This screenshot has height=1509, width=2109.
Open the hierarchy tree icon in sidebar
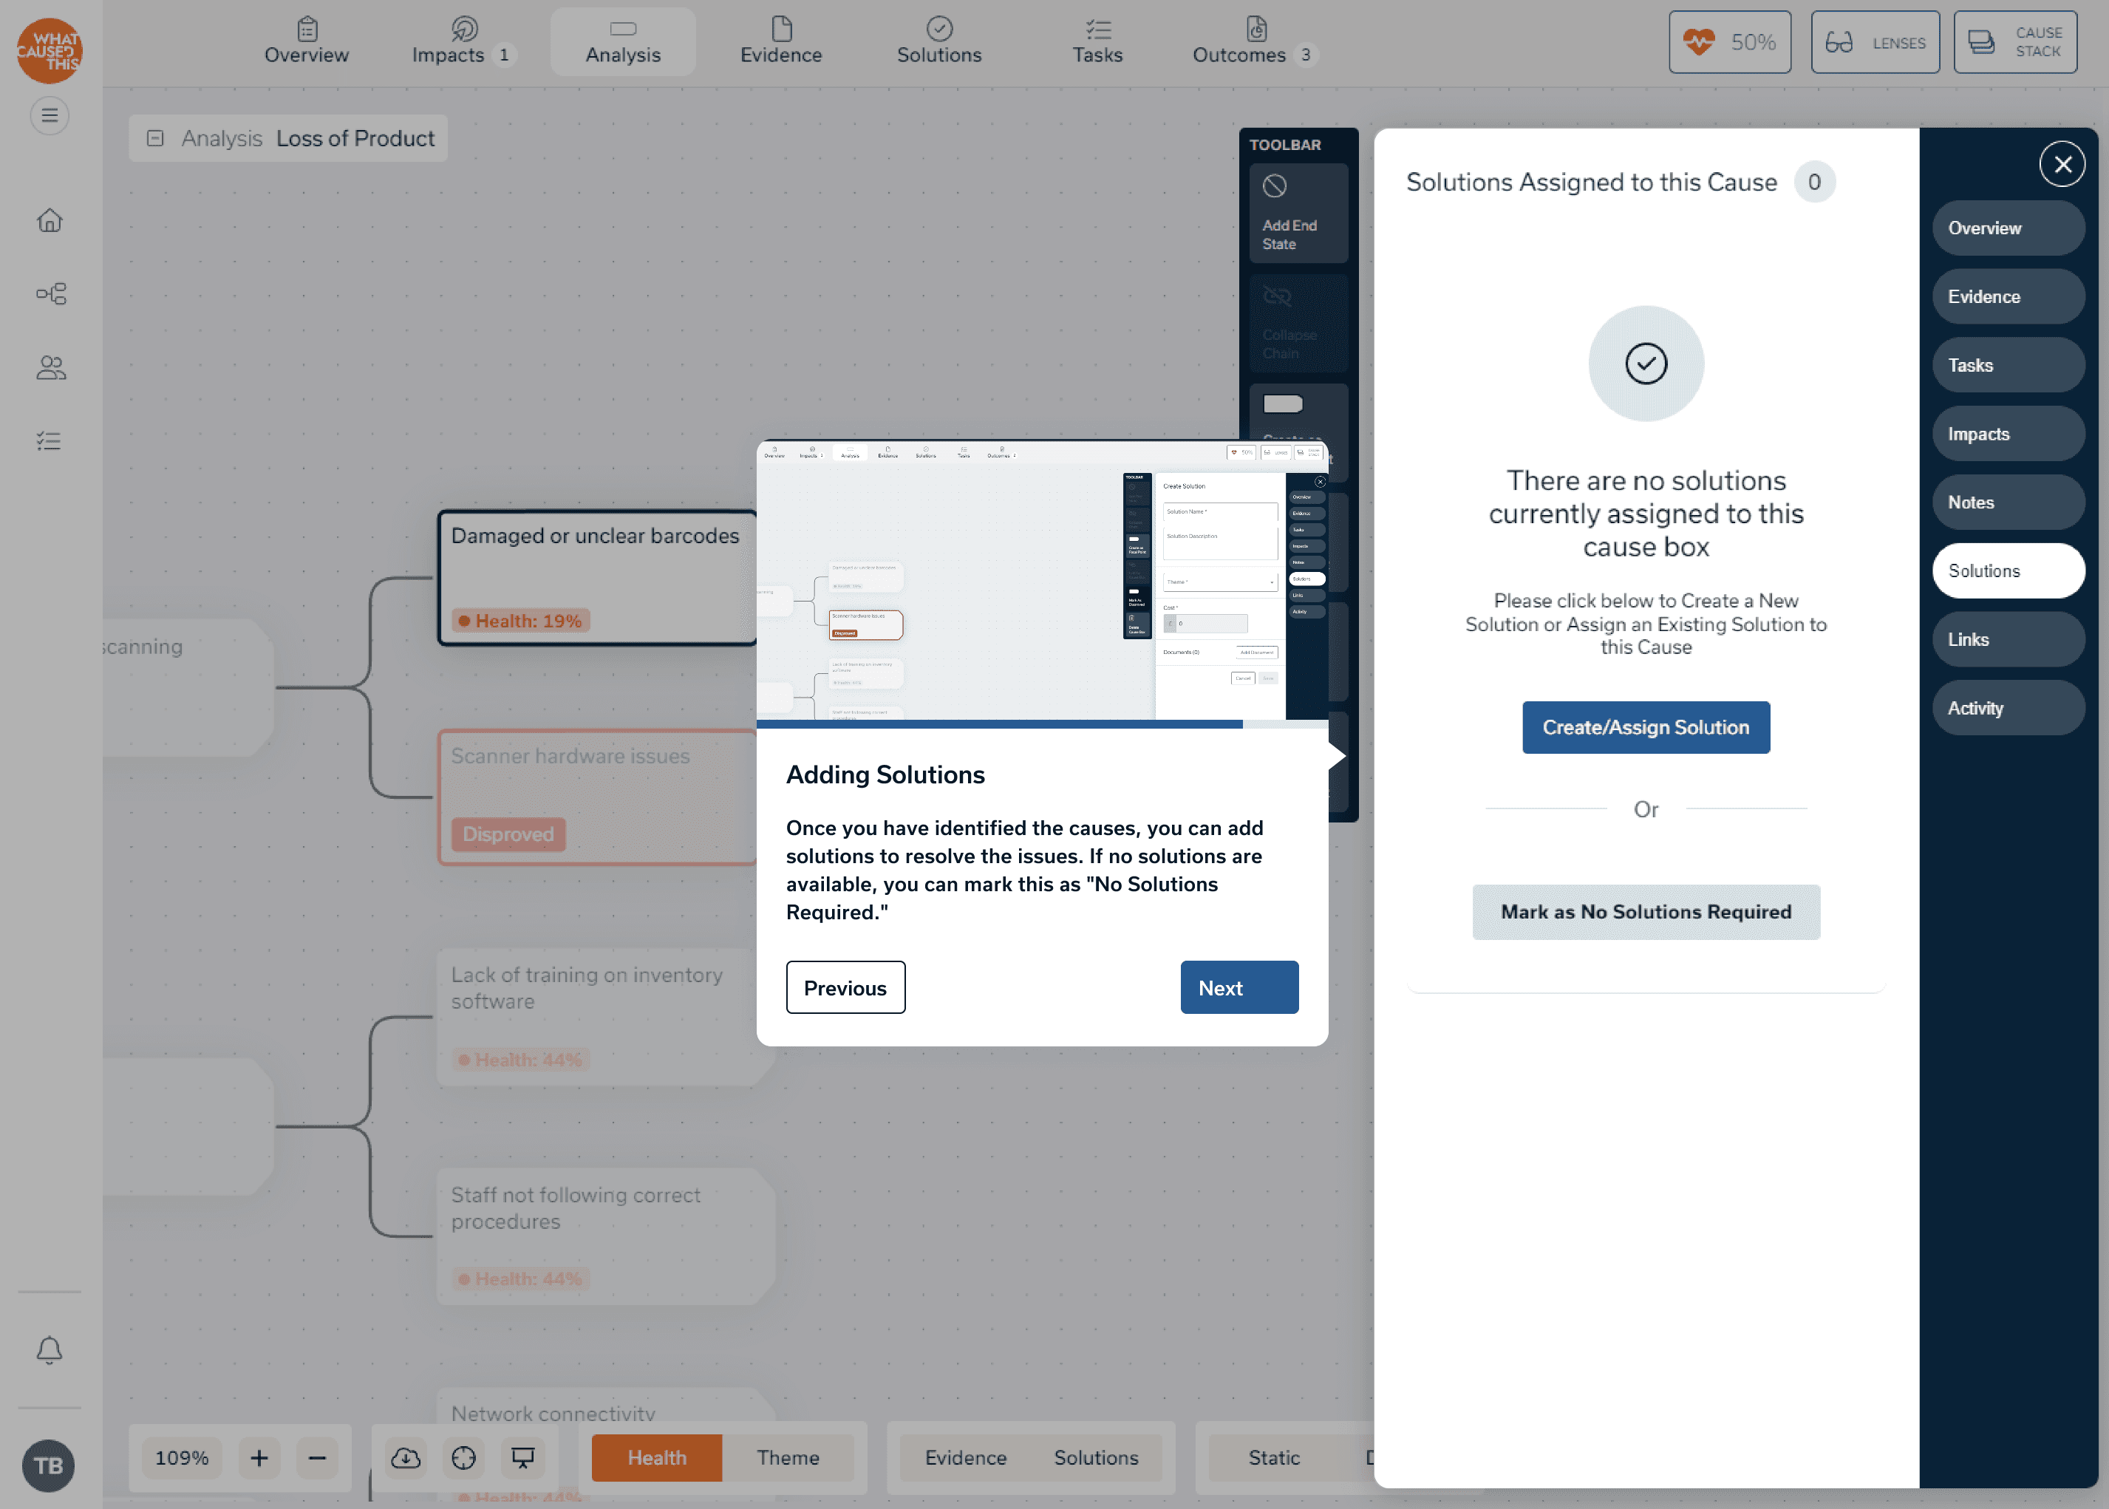pyautogui.click(x=50, y=293)
